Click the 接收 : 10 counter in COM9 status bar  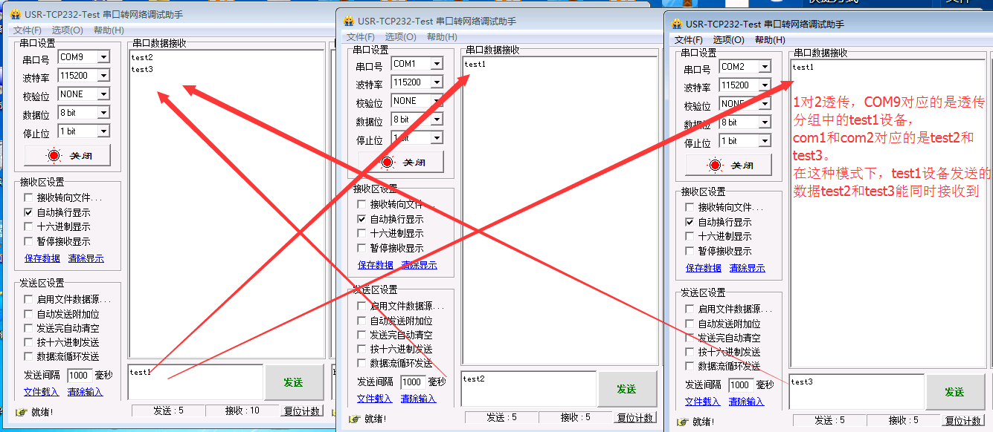pos(242,411)
